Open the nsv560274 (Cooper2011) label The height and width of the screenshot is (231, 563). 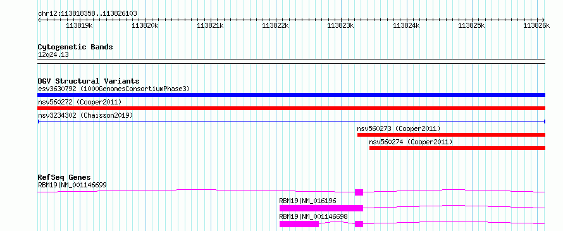(411, 142)
